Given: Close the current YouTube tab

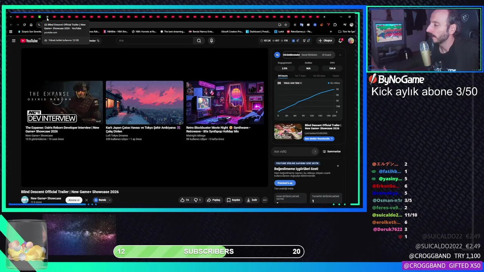Looking at the screenshot, I should [x=47, y=17].
